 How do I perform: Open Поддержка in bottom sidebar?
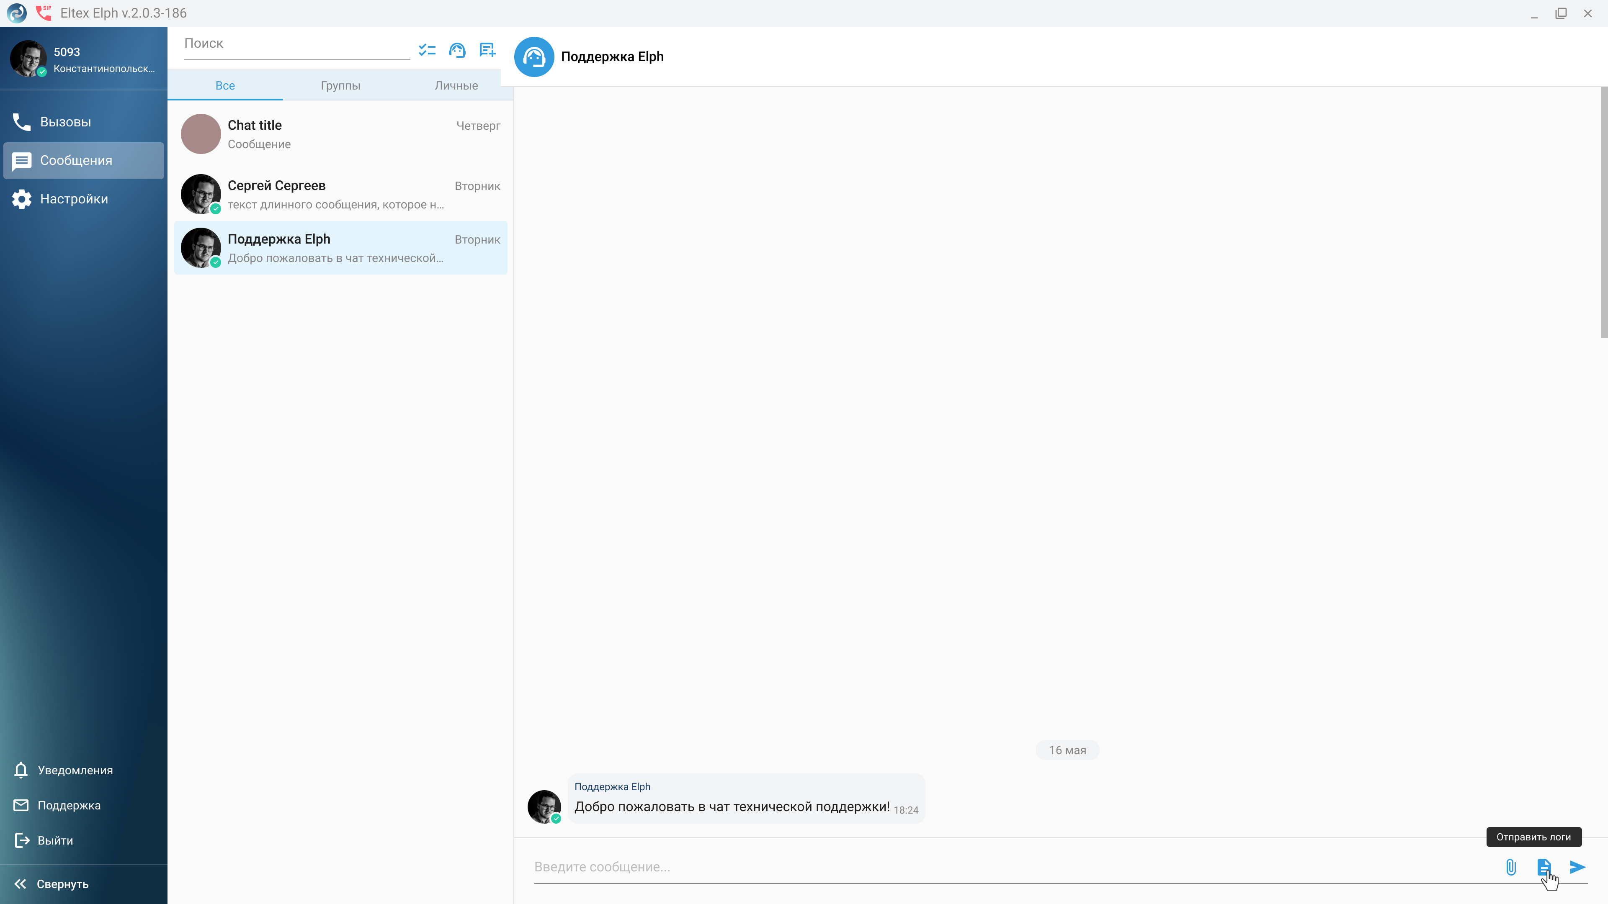69,805
